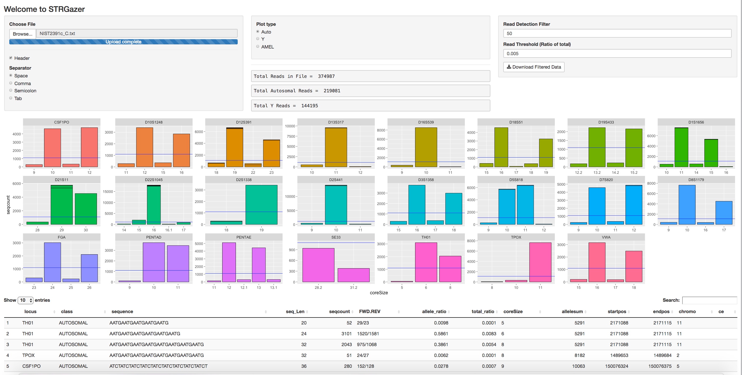
Task: Click the Browse file button
Action: click(22, 34)
